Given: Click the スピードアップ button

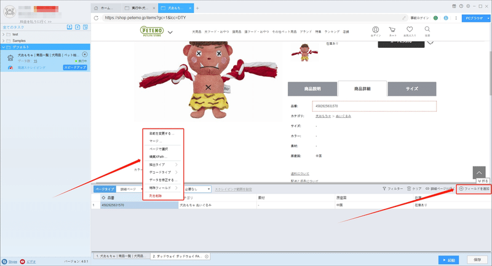Looking at the screenshot, I should coord(75,68).
